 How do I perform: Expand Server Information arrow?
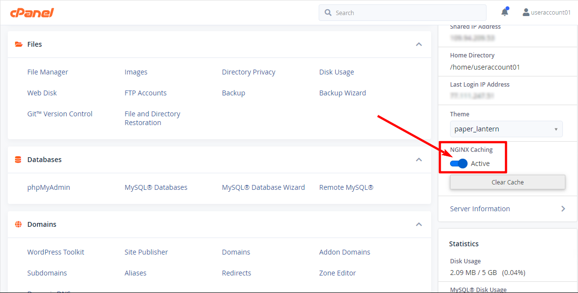point(563,209)
